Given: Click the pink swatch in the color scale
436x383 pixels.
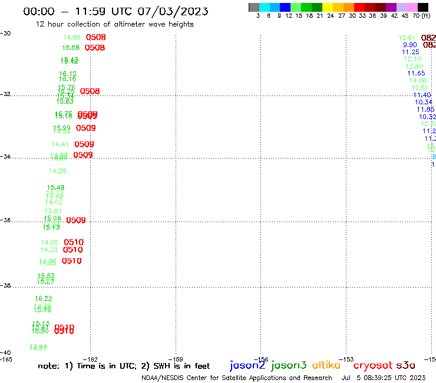Looking at the screenshot, I should pyautogui.click(x=412, y=7).
